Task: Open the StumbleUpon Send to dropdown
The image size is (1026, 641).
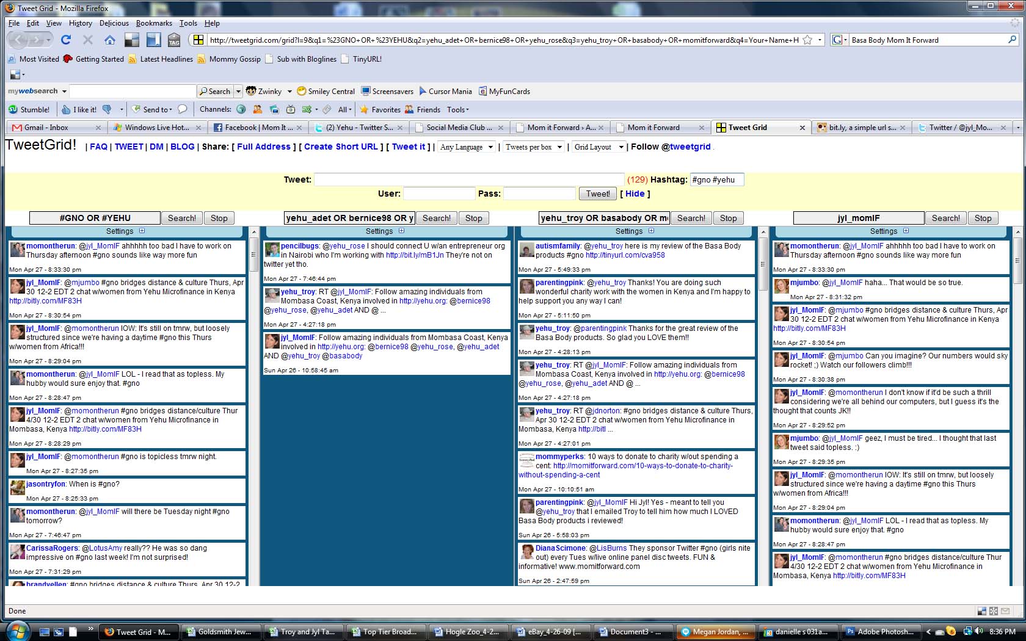Action: [x=152, y=109]
